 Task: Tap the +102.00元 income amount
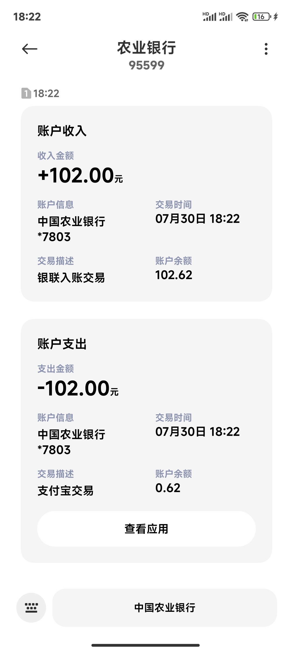(80, 175)
